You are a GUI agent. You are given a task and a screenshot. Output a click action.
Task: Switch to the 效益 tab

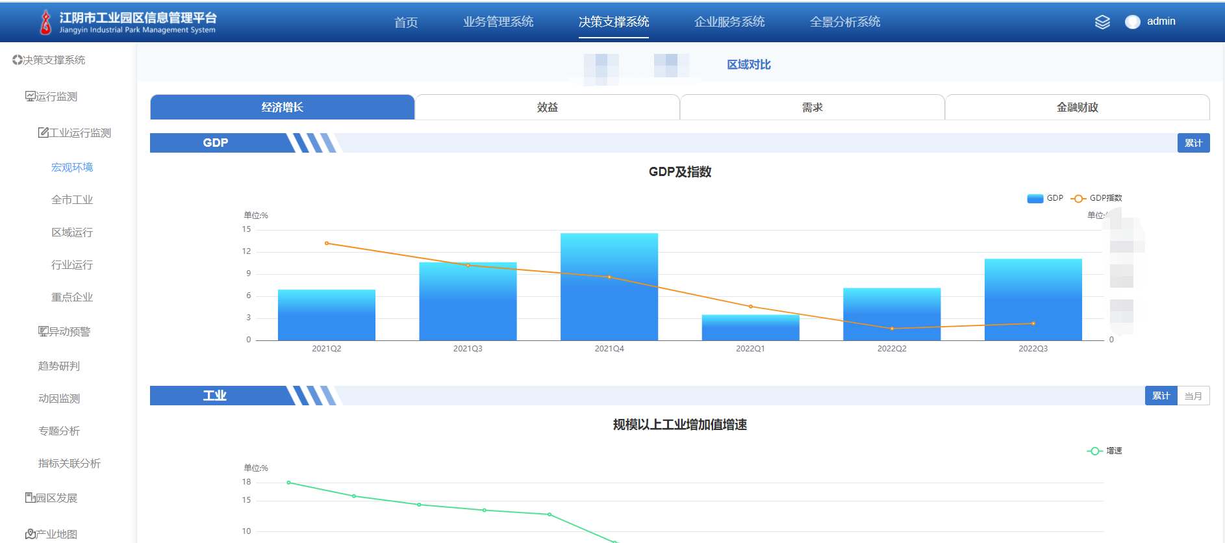(548, 107)
